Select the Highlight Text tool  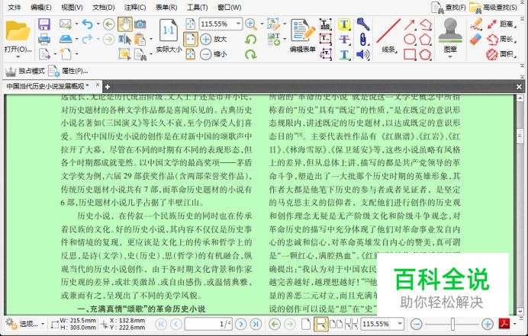click(x=344, y=24)
